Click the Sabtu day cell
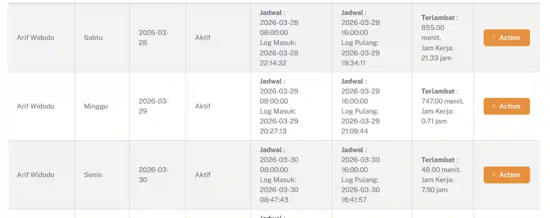550x218 pixels. [x=93, y=38]
